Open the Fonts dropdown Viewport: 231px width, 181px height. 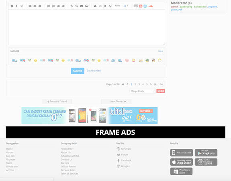tap(118, 6)
